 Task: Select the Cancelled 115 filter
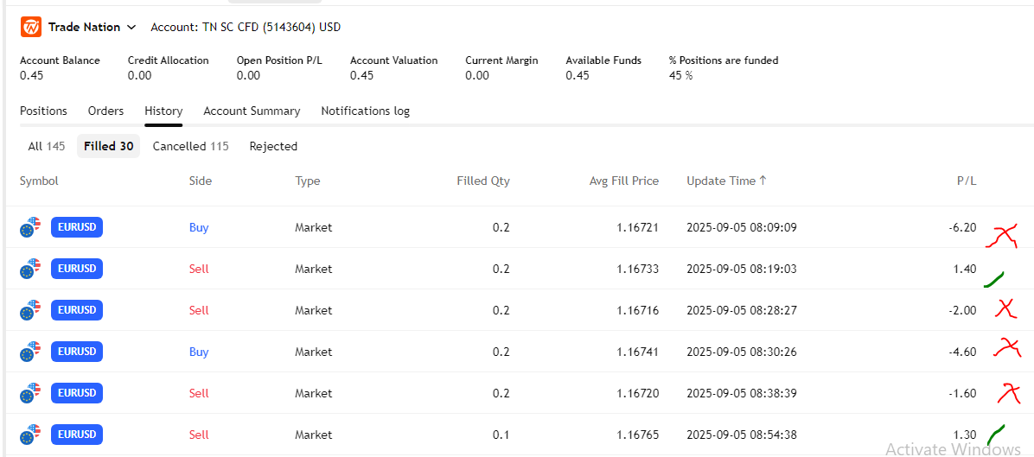coord(190,146)
